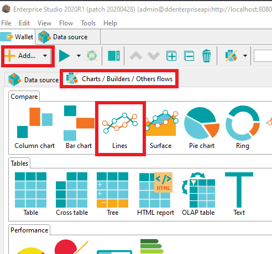
Task: Run the flow with the play icon
Action: [65, 56]
